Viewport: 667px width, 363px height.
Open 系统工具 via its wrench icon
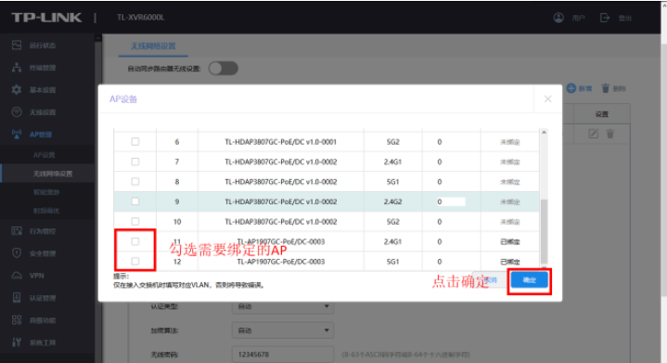[x=17, y=343]
